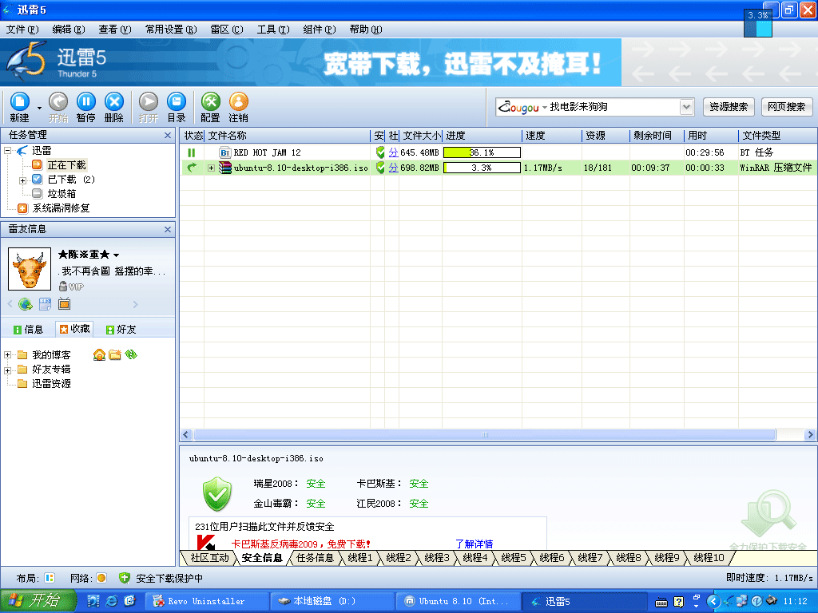
Task: Click the 3.3% progress bar in task list
Action: [x=482, y=168]
